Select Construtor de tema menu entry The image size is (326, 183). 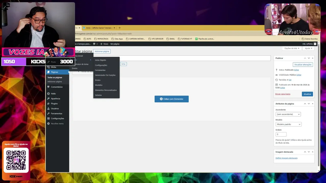(80, 64)
